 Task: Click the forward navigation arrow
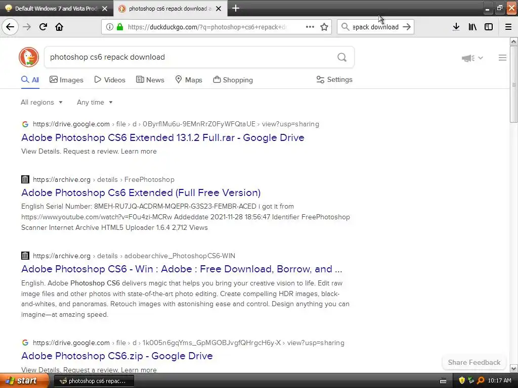click(27, 27)
